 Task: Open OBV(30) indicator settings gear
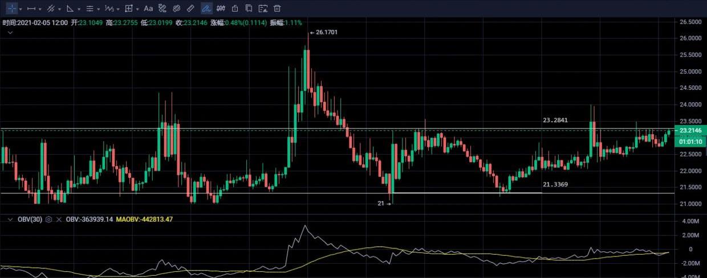48,219
